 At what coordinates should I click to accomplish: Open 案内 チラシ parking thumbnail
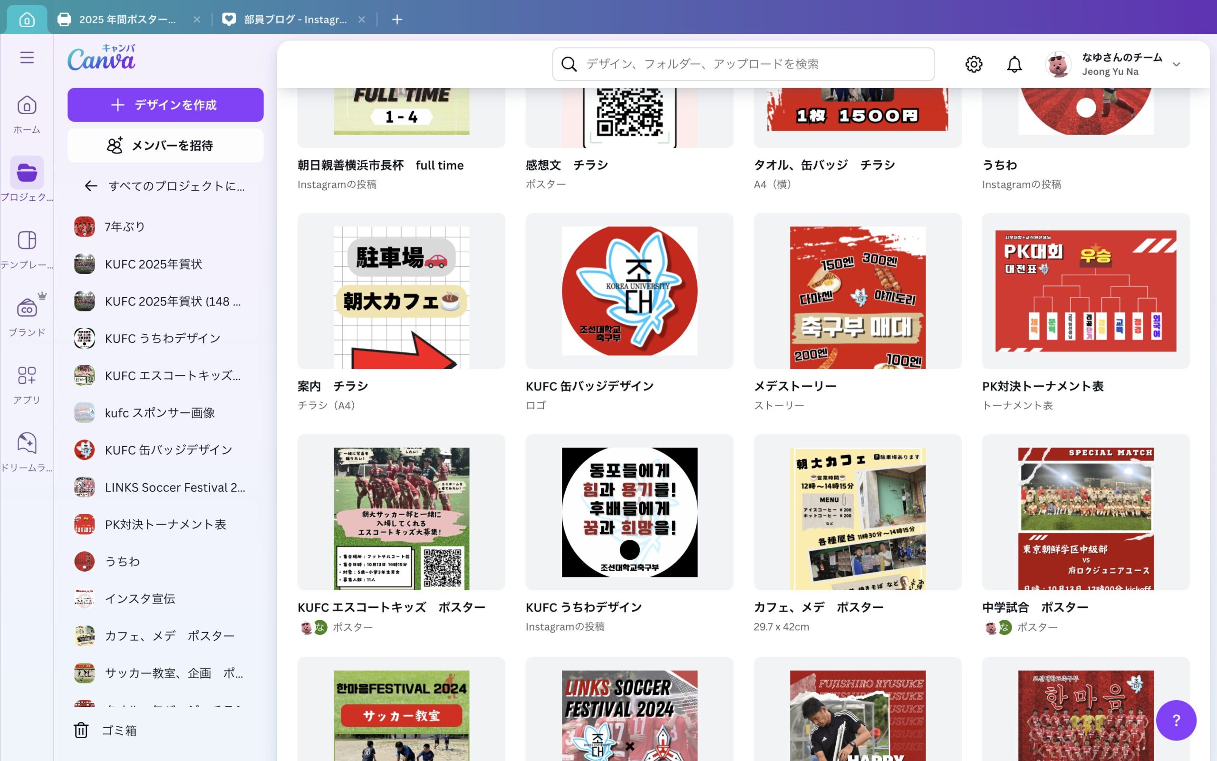click(x=401, y=291)
